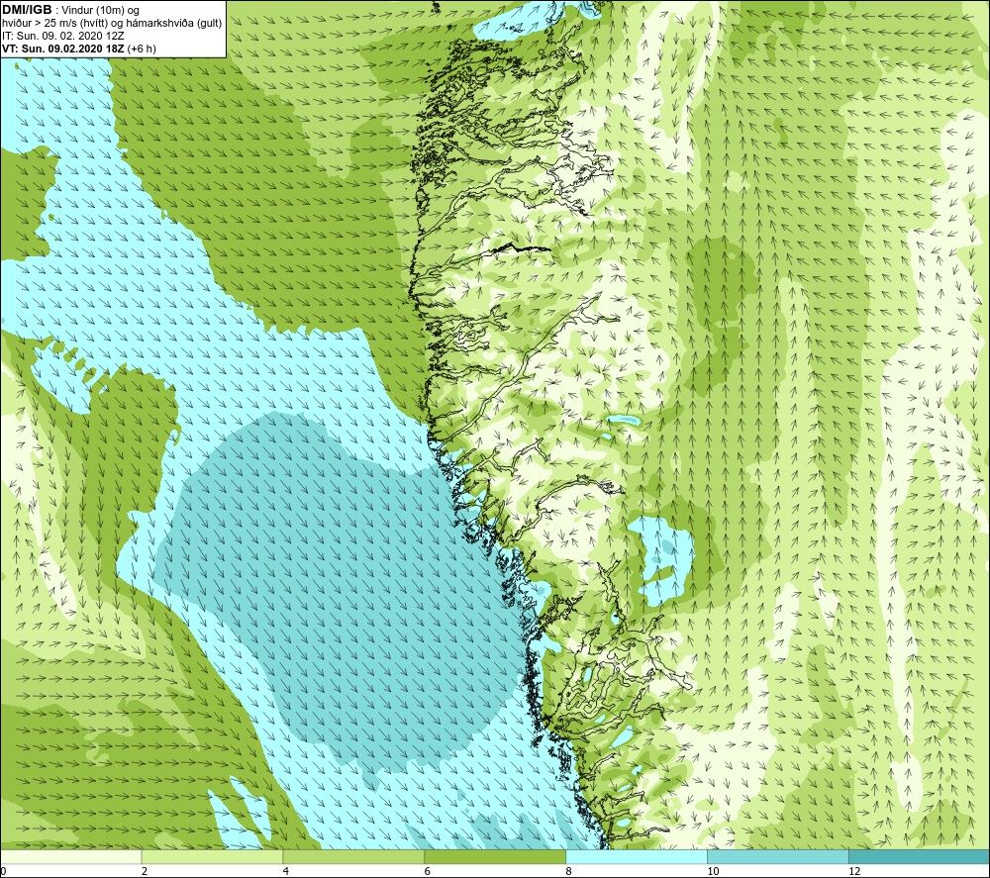Click the '10' tick label on scale
The image size is (990, 878).
pos(713,871)
